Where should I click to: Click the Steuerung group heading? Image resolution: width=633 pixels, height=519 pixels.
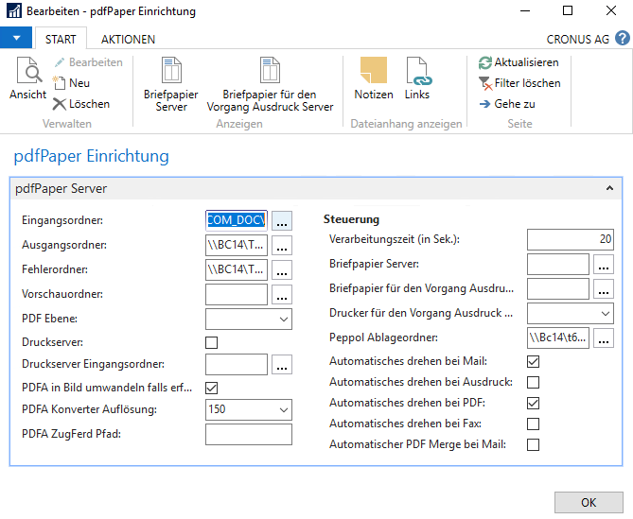coord(351,219)
